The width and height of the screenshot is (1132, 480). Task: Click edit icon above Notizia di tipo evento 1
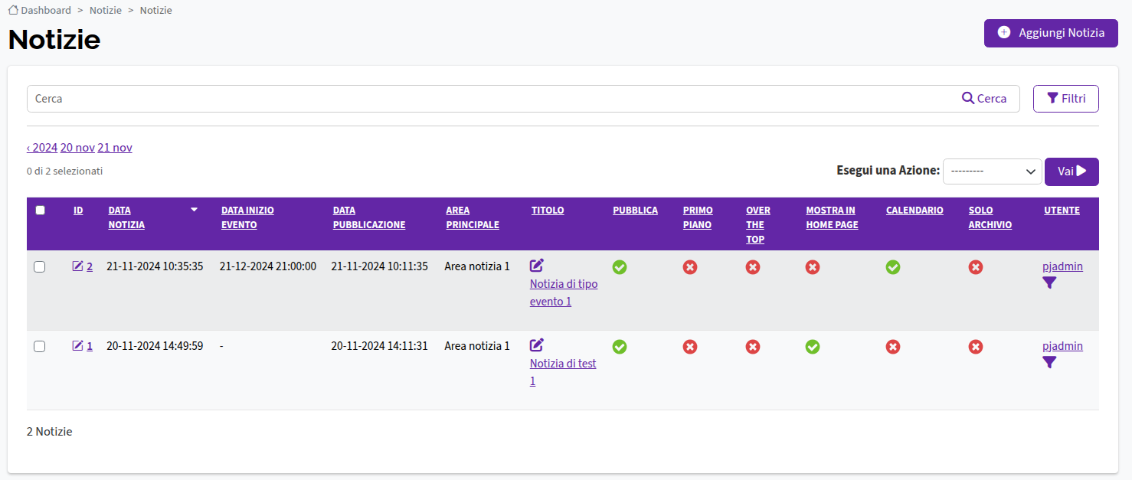[537, 265]
